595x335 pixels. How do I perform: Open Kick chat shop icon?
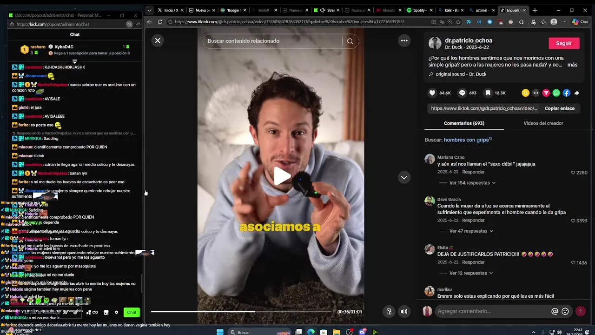point(106,313)
